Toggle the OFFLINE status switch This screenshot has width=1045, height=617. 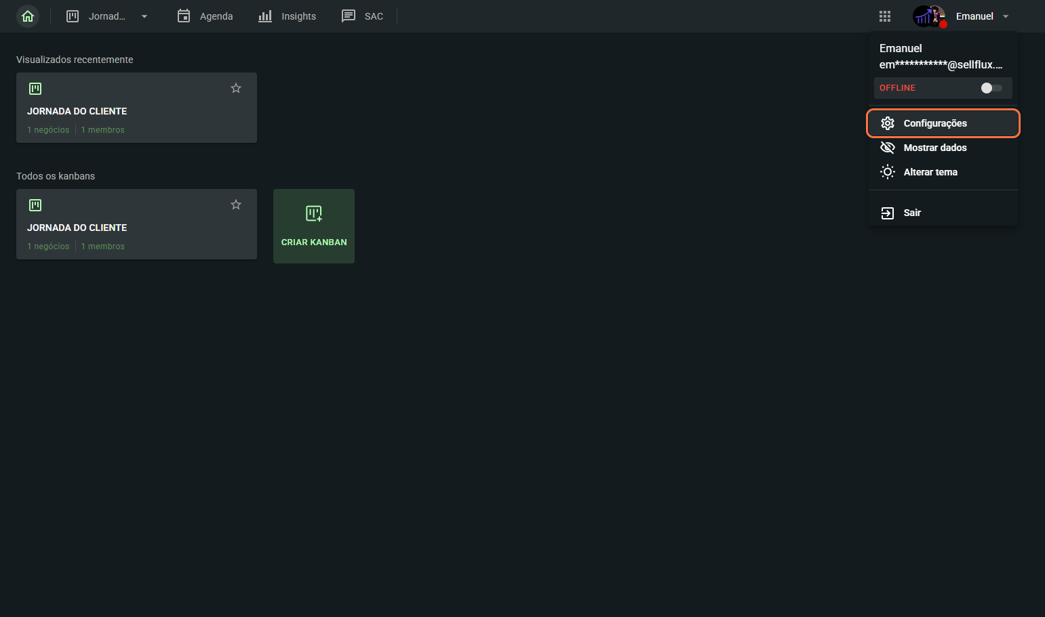click(x=991, y=88)
